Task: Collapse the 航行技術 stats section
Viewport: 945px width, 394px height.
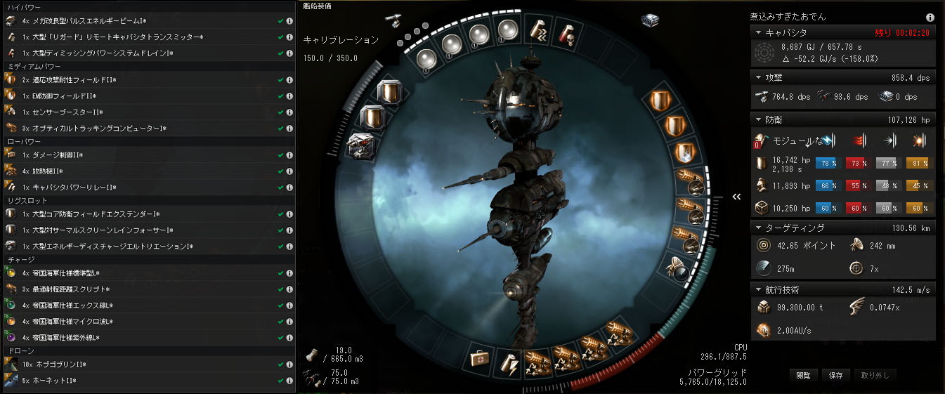Action: (759, 289)
